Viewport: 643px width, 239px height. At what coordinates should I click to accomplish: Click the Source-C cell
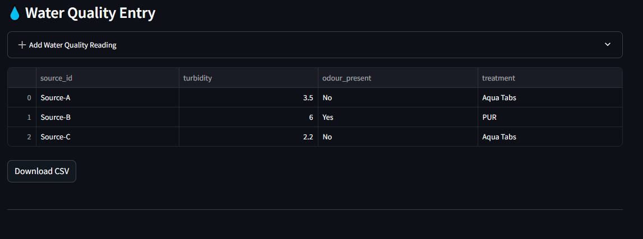[55, 137]
